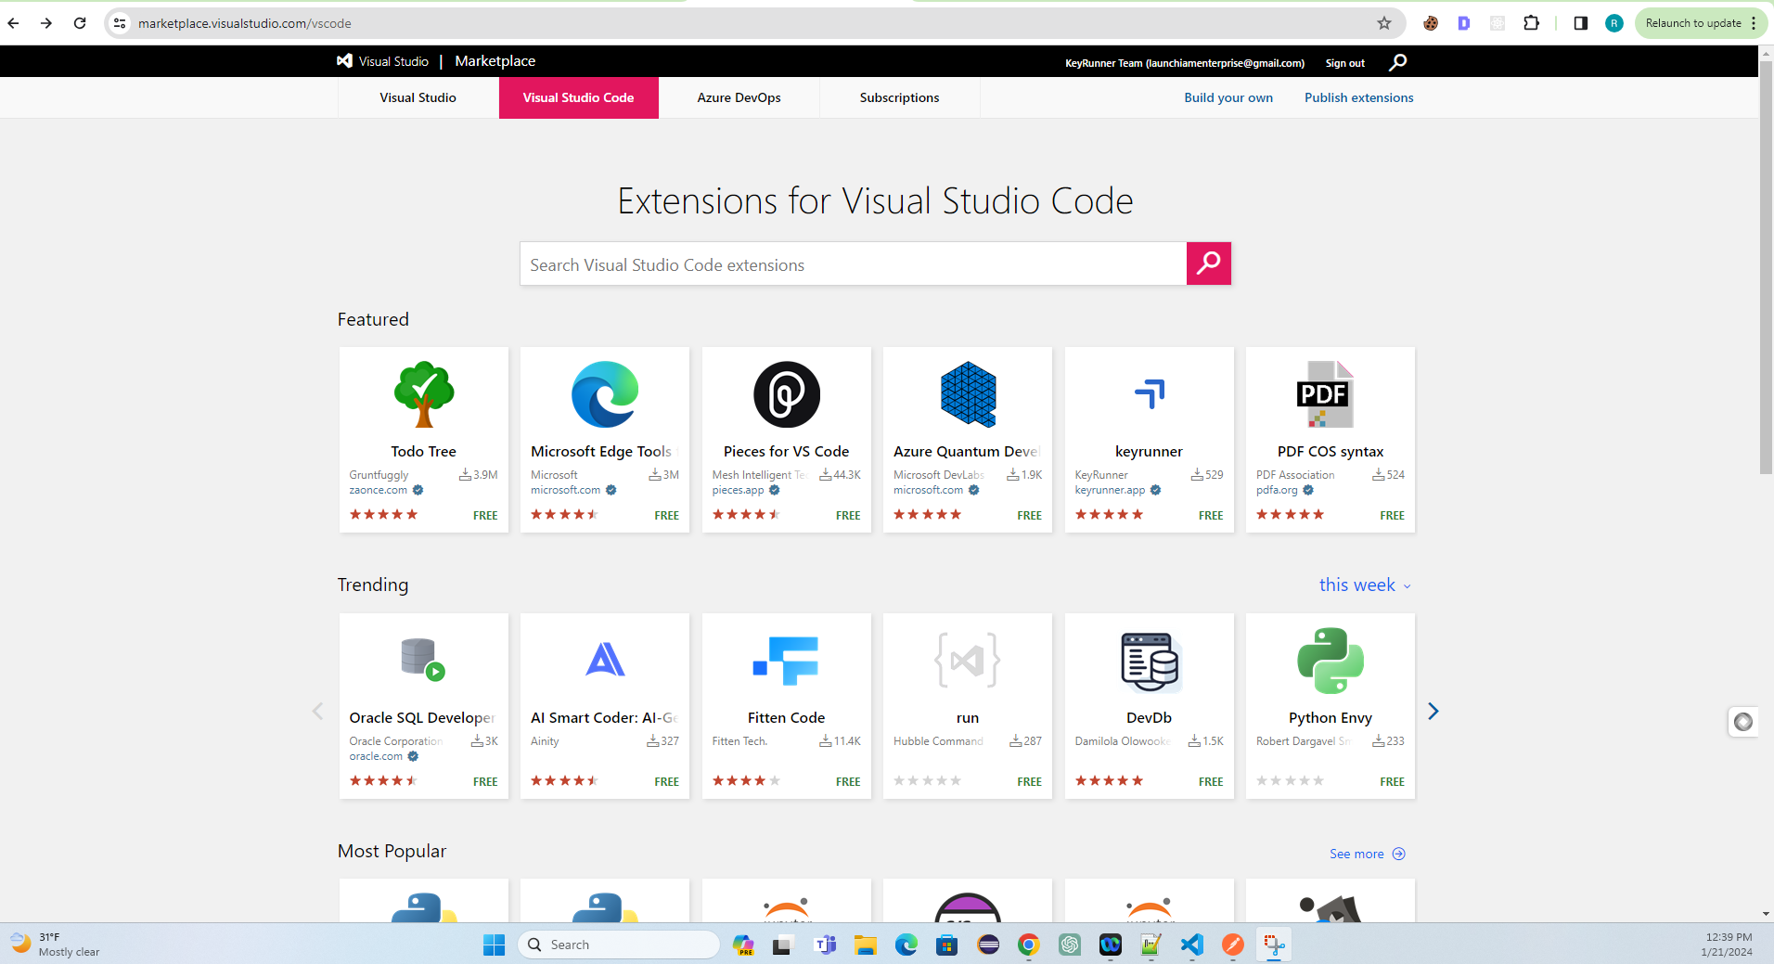1774x964 pixels.
Task: Open Microsoft Teams from the taskbar
Action: tap(825, 945)
